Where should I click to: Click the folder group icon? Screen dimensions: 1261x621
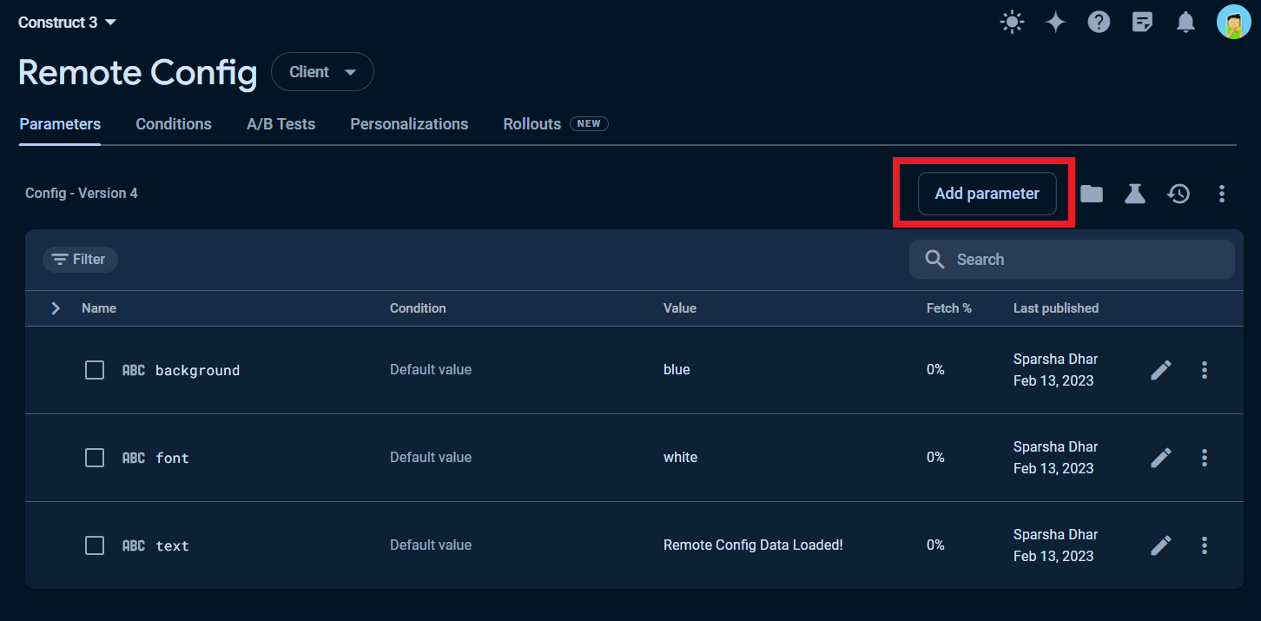(x=1092, y=194)
